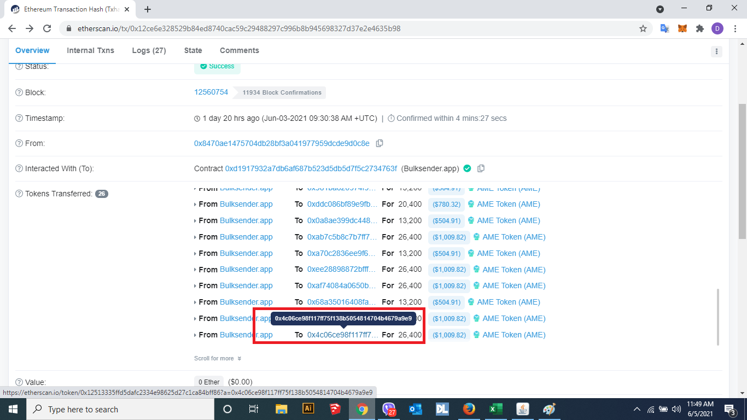Click the help icon beside From
The image size is (747, 420).
pos(19,143)
